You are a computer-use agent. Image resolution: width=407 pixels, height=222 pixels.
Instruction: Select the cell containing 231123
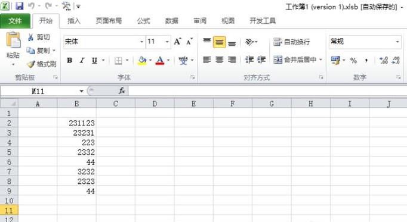pos(76,123)
